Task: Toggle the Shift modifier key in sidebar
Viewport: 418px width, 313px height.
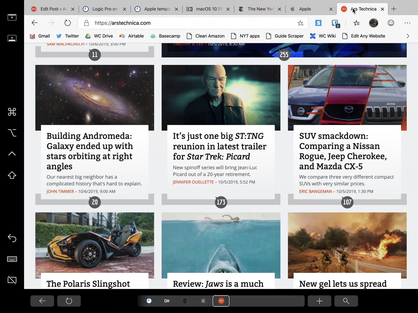Action: [12, 175]
